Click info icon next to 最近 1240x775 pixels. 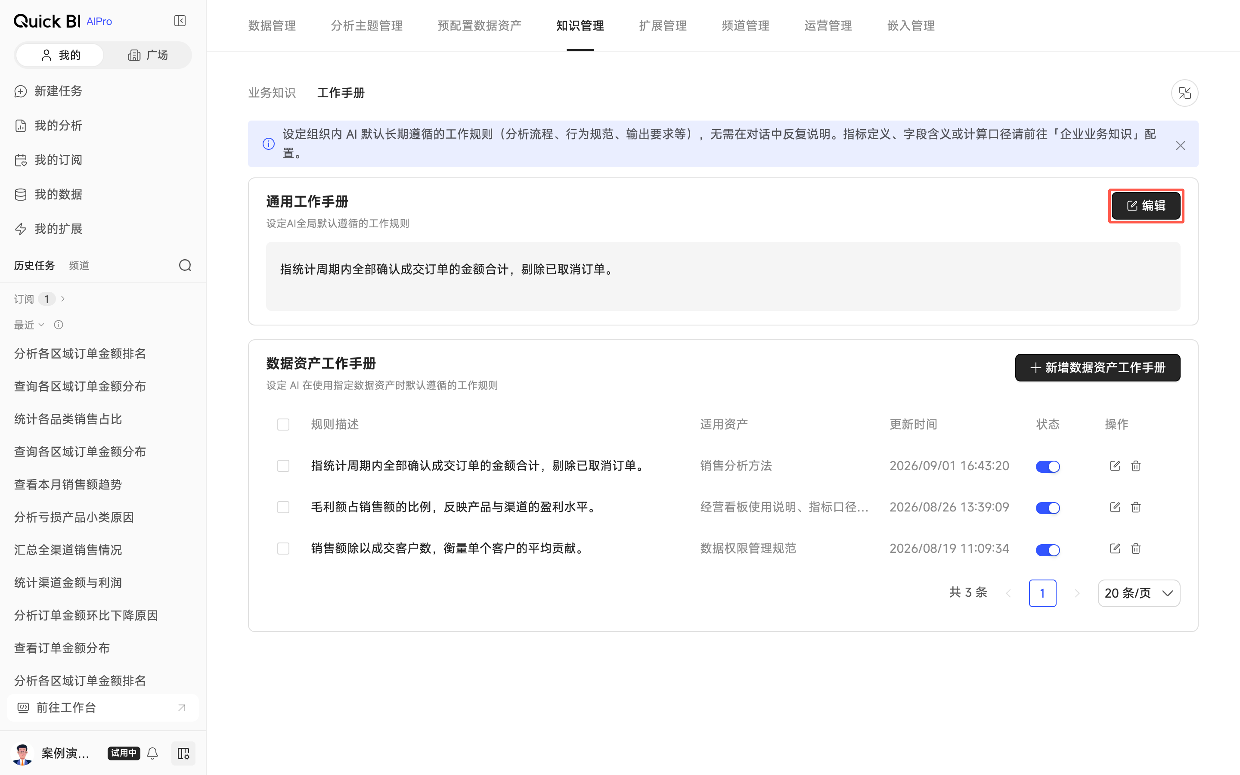(x=59, y=325)
